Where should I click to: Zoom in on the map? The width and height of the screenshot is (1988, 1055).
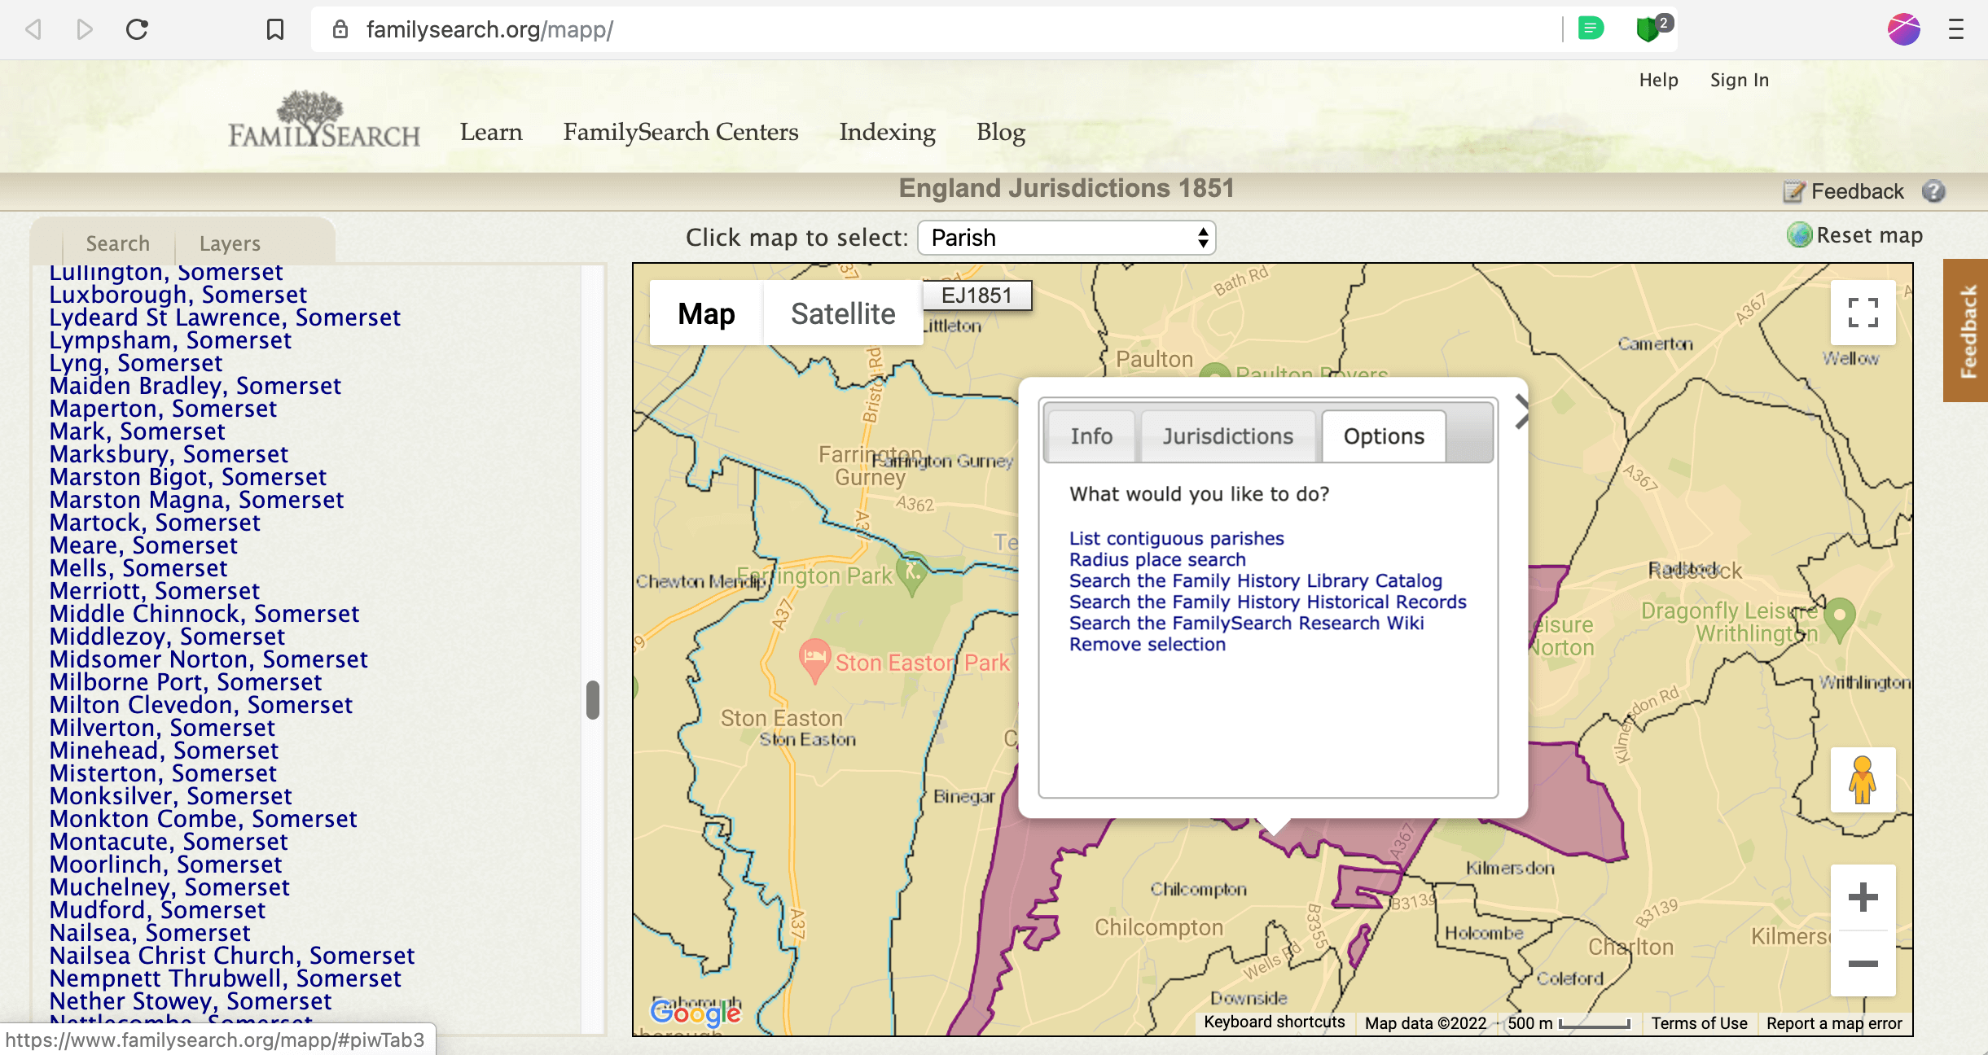tap(1863, 898)
